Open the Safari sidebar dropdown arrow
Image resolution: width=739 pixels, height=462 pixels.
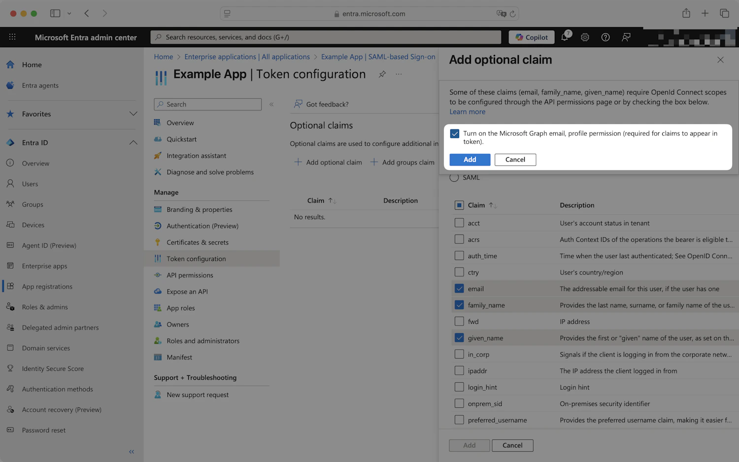[x=69, y=13]
